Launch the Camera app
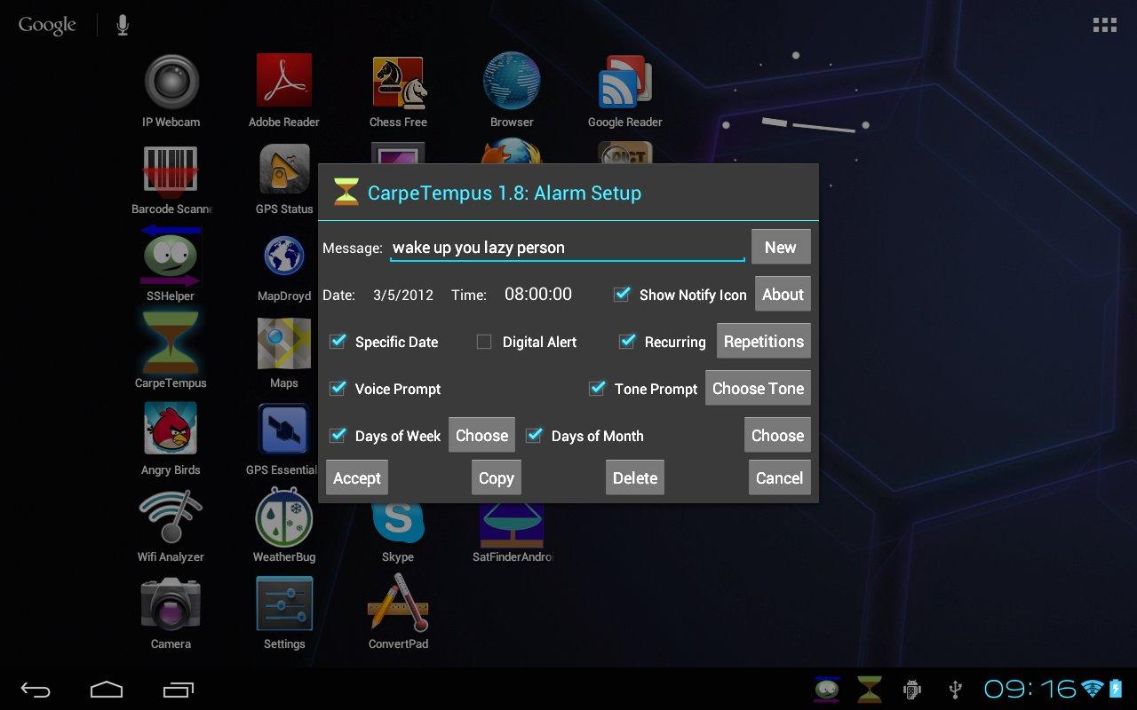Image resolution: width=1137 pixels, height=710 pixels. tap(171, 612)
